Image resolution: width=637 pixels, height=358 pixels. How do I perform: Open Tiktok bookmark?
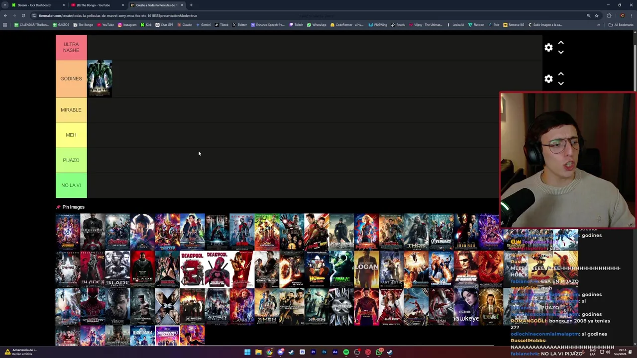point(221,25)
